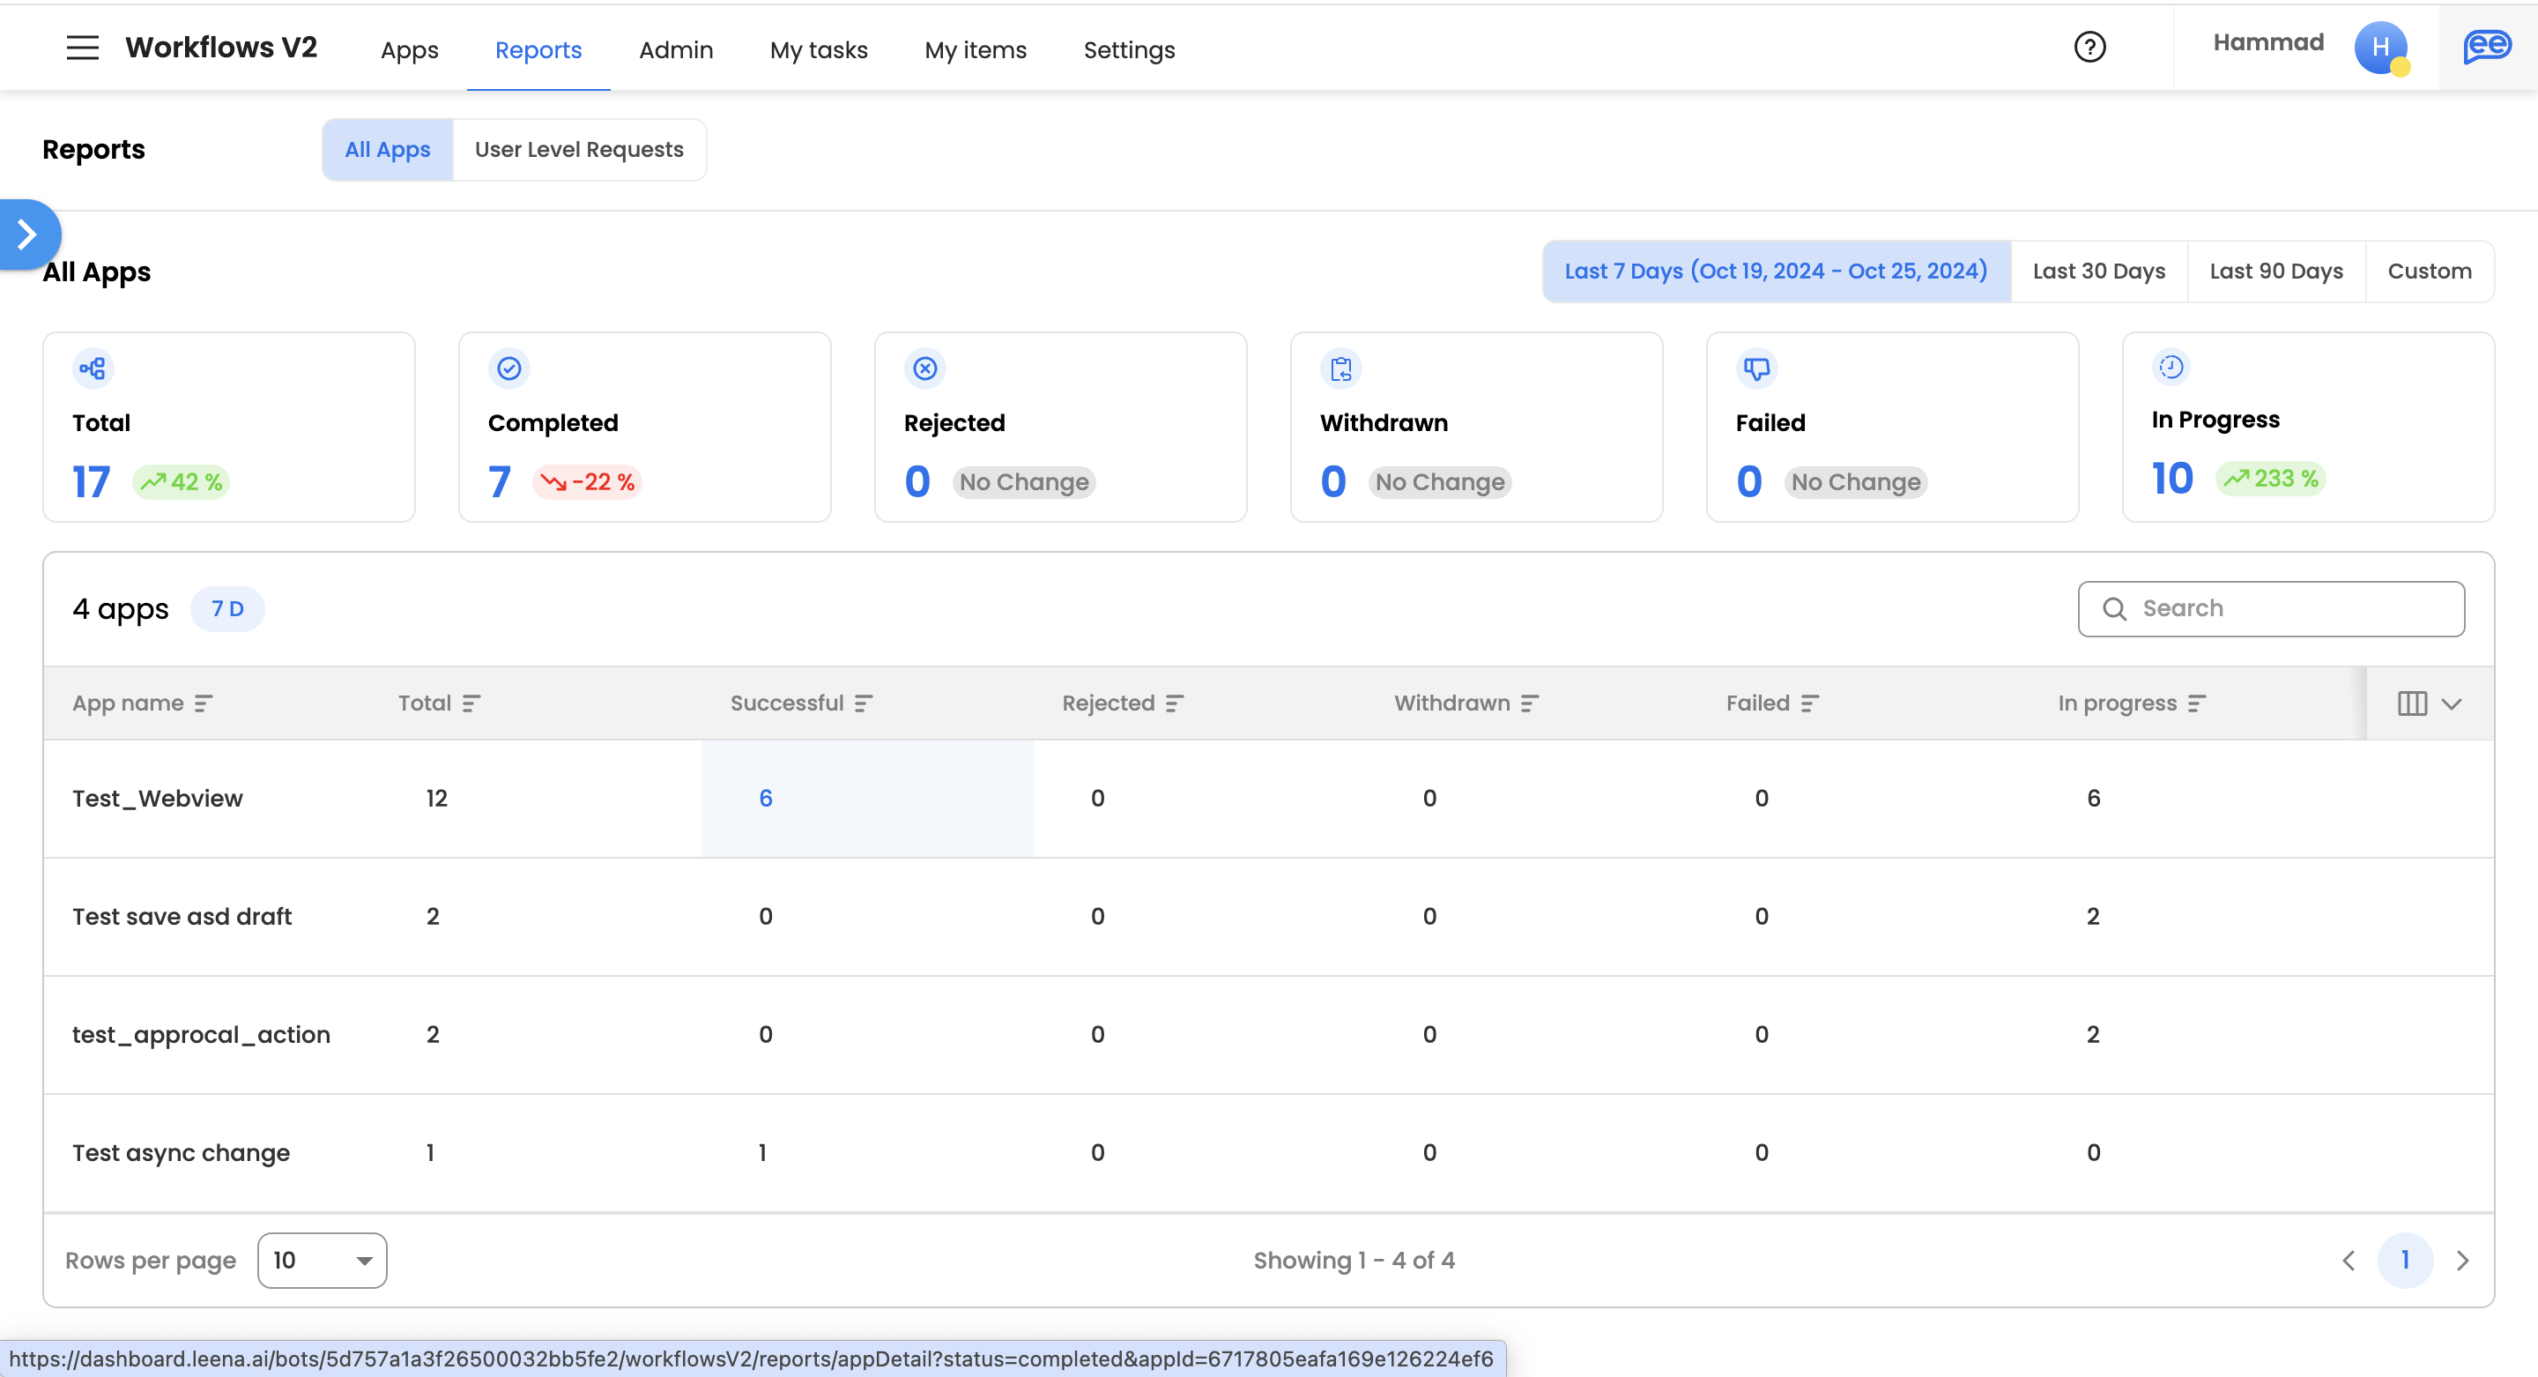Open Rows per page dropdown

coord(321,1261)
